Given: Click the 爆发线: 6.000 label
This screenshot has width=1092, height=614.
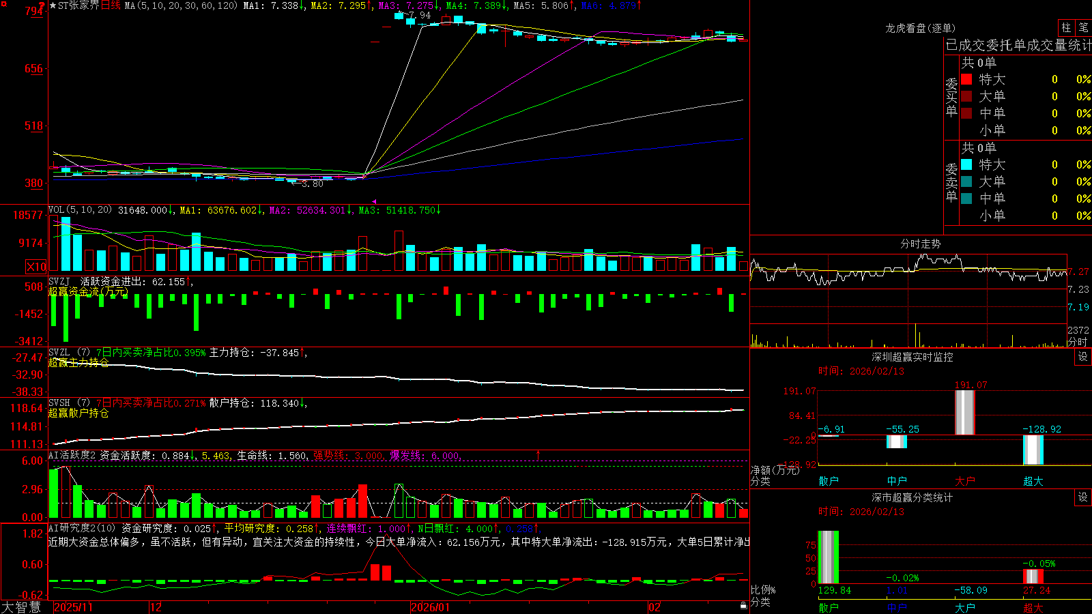Looking at the screenshot, I should coord(425,455).
